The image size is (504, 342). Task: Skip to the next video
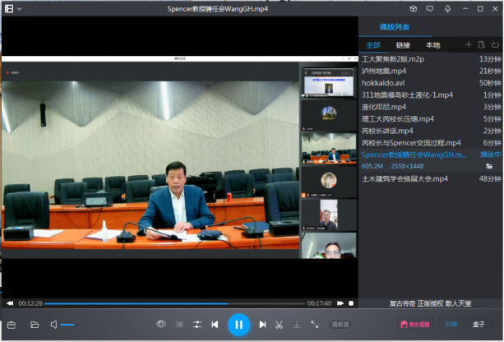click(x=262, y=325)
